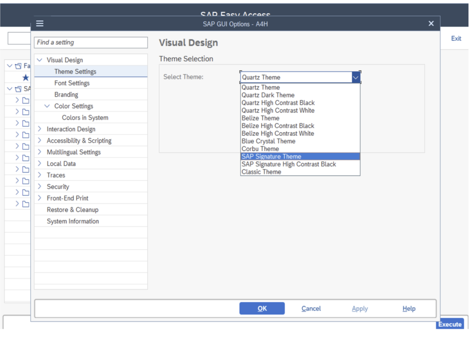Open the hamburger menu in SAP GUI Options

tap(40, 23)
